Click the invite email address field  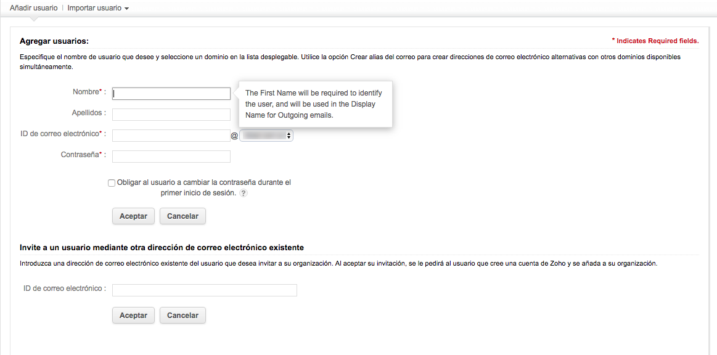[205, 290]
